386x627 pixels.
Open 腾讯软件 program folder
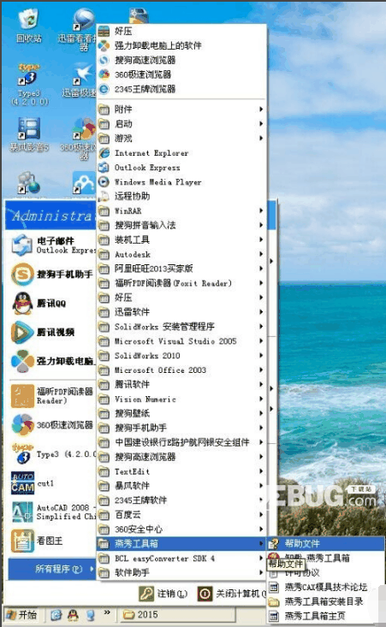(182, 384)
